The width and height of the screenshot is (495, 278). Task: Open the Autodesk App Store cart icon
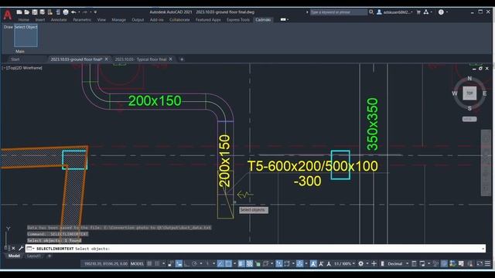pyautogui.click(x=418, y=12)
